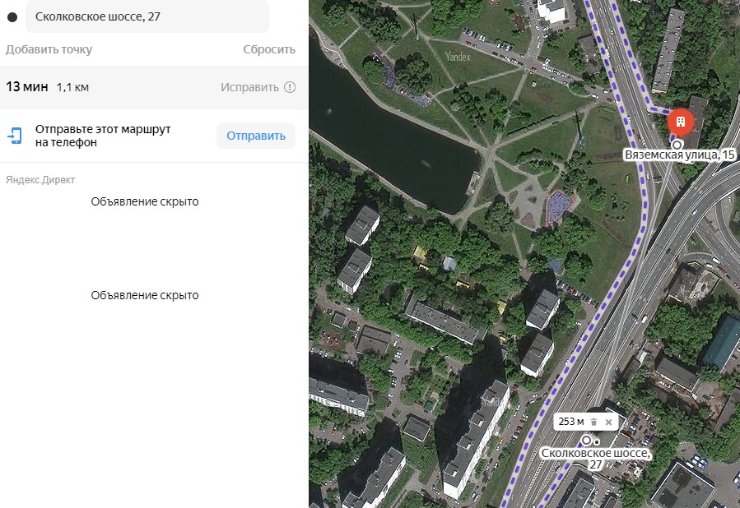
Task: Click the second Объявление скрыто notice
Action: tap(145, 295)
